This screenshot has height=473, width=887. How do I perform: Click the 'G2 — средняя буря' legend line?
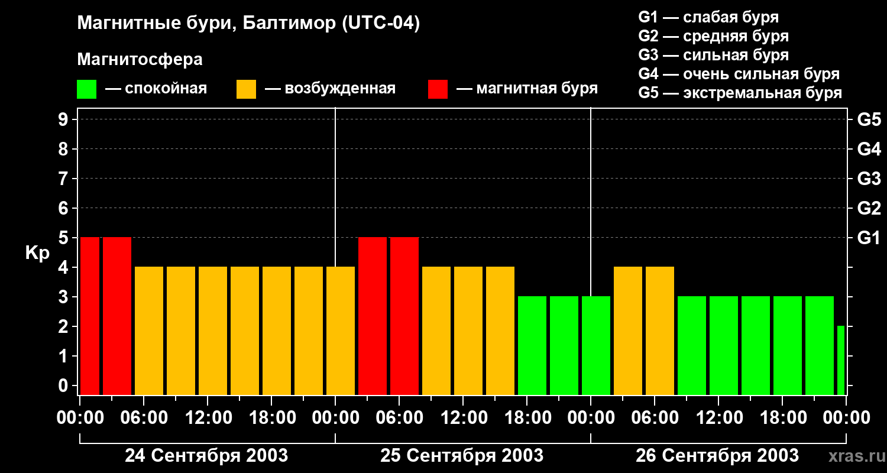[x=713, y=36]
